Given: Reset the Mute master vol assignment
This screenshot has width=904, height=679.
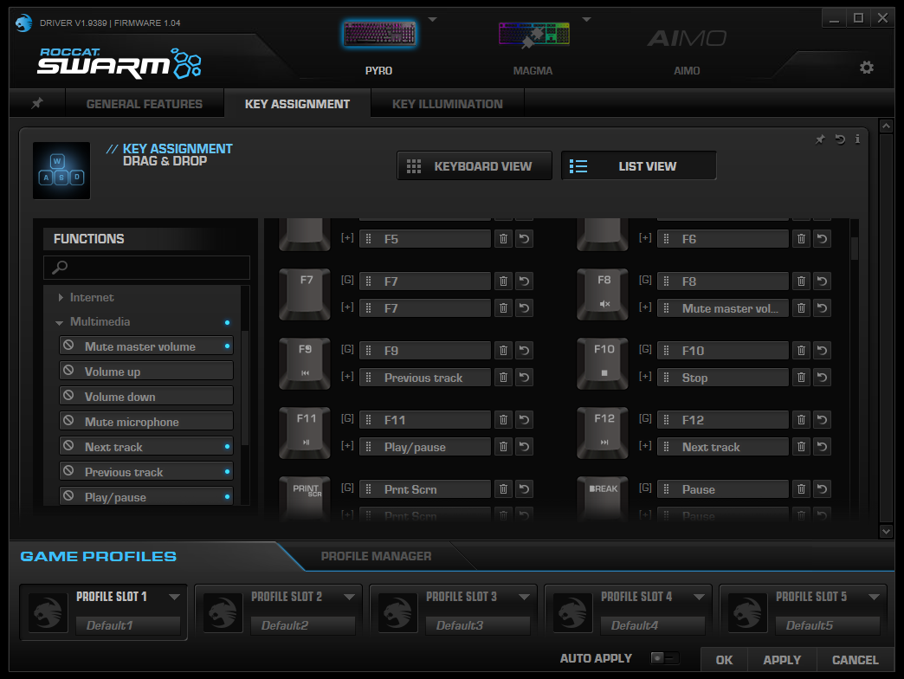Looking at the screenshot, I should click(822, 308).
